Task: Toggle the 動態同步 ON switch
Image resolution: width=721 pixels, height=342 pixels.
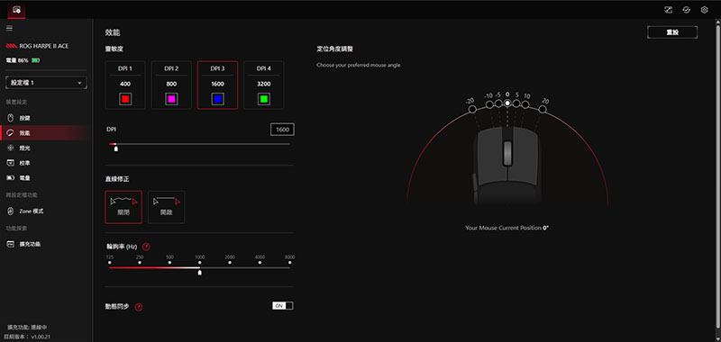Action: click(x=282, y=306)
